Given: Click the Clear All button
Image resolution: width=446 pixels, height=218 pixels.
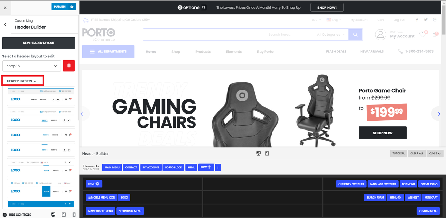Looking at the screenshot, I should 417,153.
